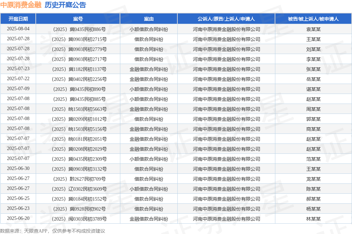Click defendant 郝某某
The height and width of the screenshot is (234, 352).
pyautogui.click(x=313, y=199)
